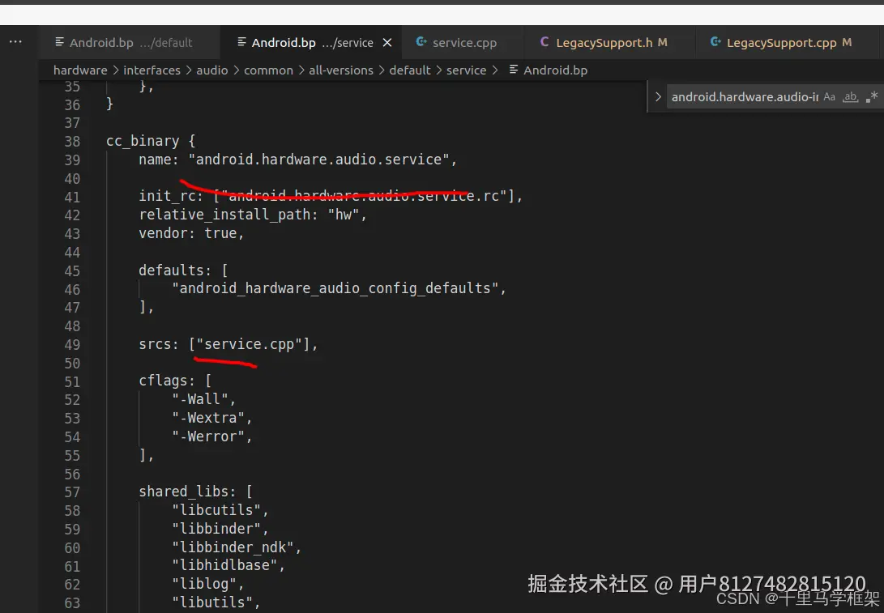
Task: Toggle Match Whole Word in find widget
Action: pos(850,97)
